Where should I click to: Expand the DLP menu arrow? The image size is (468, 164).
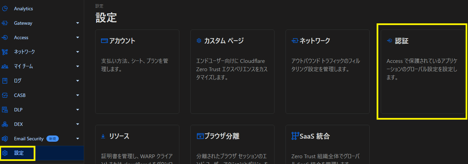click(x=78, y=110)
